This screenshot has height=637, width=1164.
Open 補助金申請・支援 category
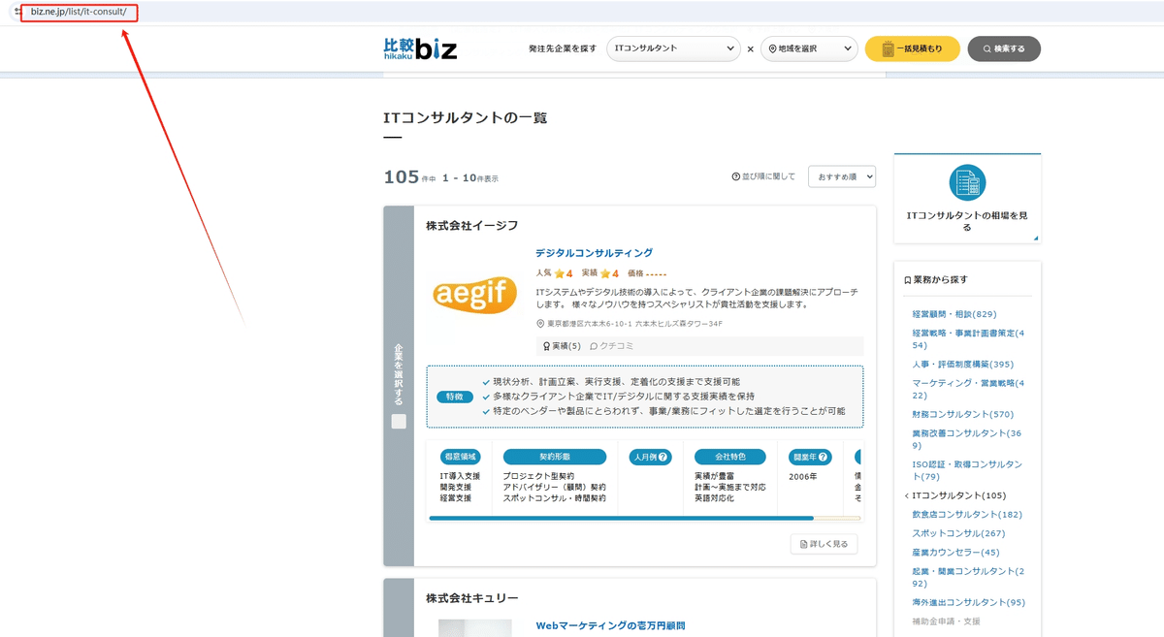click(x=946, y=621)
